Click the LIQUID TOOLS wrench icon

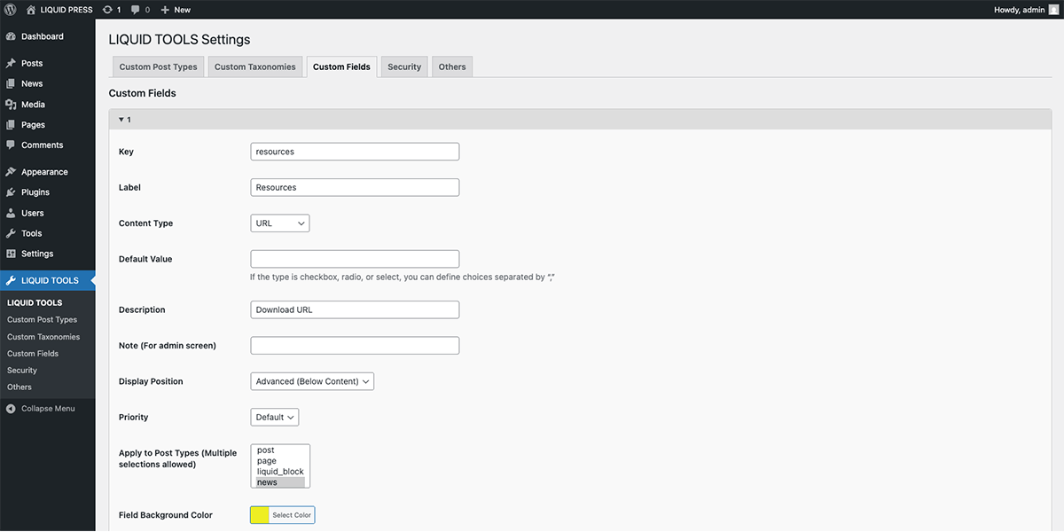[x=11, y=280]
